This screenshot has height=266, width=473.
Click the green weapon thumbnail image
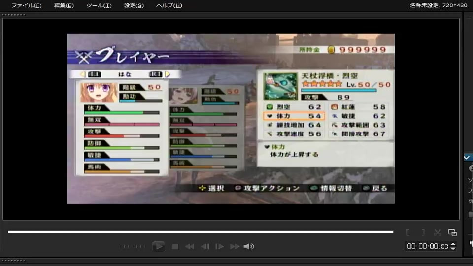coord(280,86)
